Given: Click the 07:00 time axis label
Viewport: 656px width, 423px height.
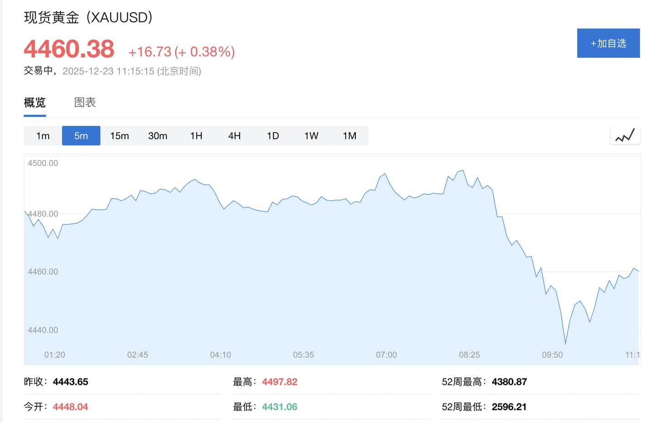Looking at the screenshot, I should [386, 355].
